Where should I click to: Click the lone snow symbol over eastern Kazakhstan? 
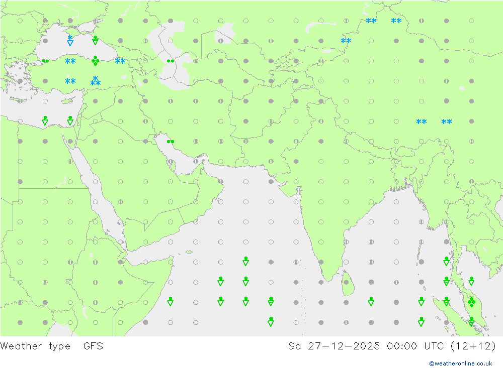tap(346, 41)
